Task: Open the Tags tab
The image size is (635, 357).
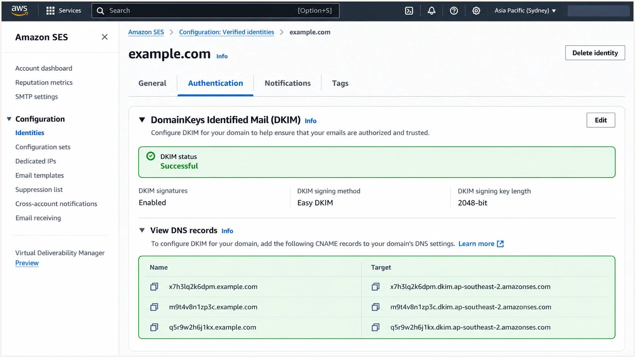Action: 340,83
